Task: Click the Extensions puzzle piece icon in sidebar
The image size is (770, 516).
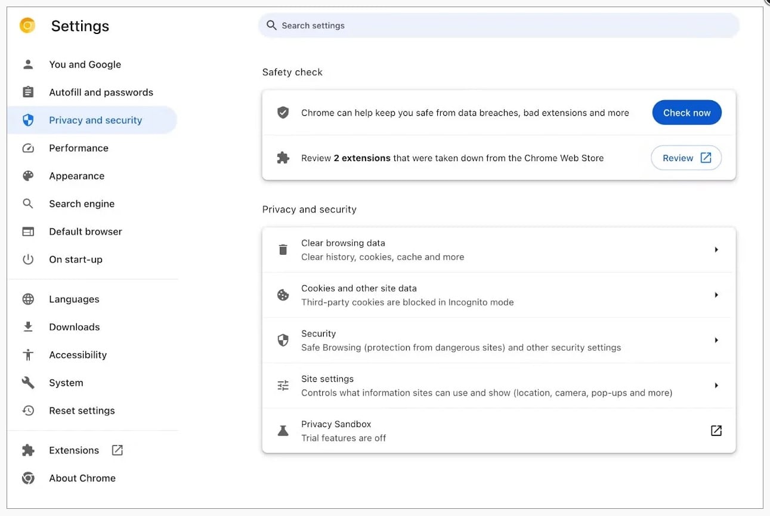Action: 28,450
